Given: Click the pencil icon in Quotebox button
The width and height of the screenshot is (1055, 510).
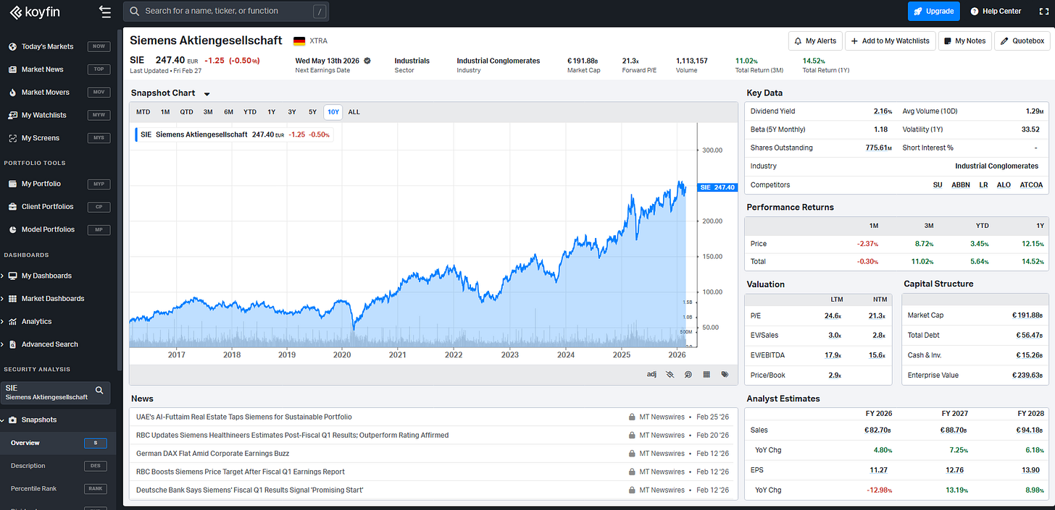Looking at the screenshot, I should [x=1004, y=41].
